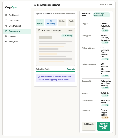The height and width of the screenshot is (138, 118).
Task: Click the info icon in the AI extracted notice
Action: pyautogui.click(x=39, y=77)
